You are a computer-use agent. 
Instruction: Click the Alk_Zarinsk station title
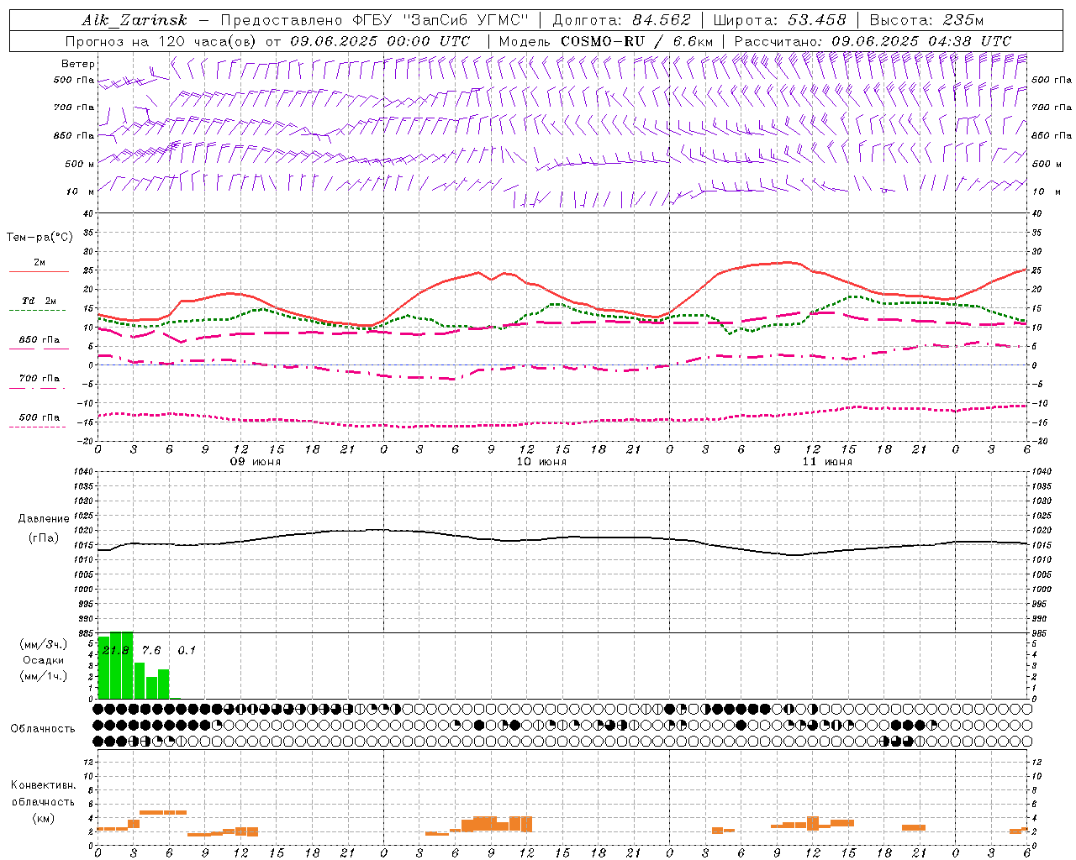[x=134, y=20]
